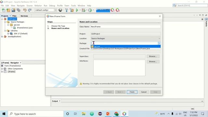Click the Save All toolbar icon
Image resolution: width=208 pixels, height=117 pixels.
tap(19, 10)
